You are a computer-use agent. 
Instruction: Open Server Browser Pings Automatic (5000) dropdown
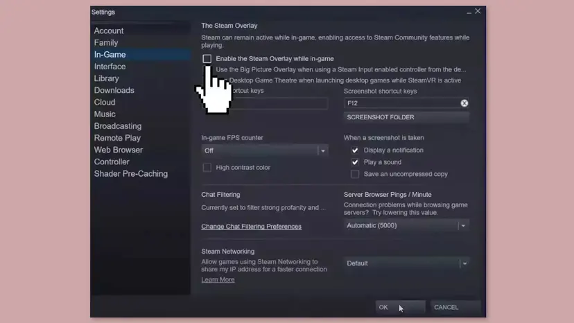[406, 225]
